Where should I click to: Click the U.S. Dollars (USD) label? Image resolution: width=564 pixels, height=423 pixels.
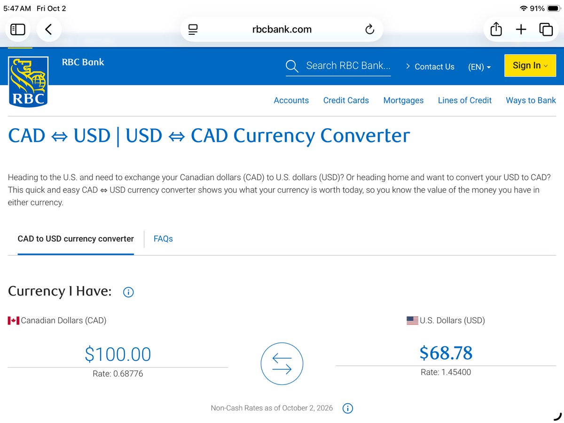click(453, 321)
